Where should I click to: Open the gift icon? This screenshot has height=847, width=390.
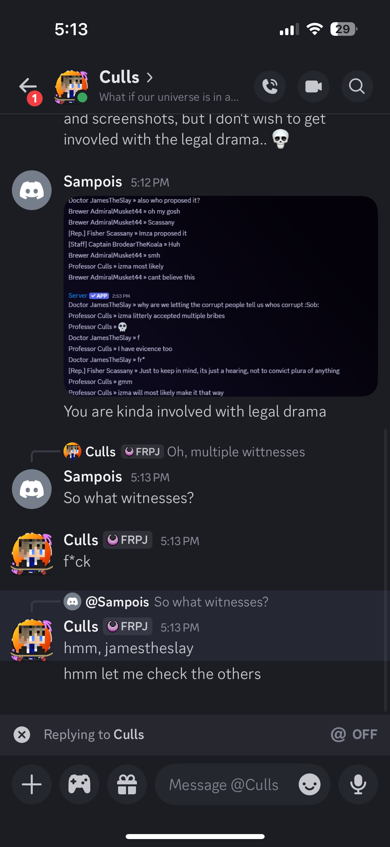pos(127,784)
